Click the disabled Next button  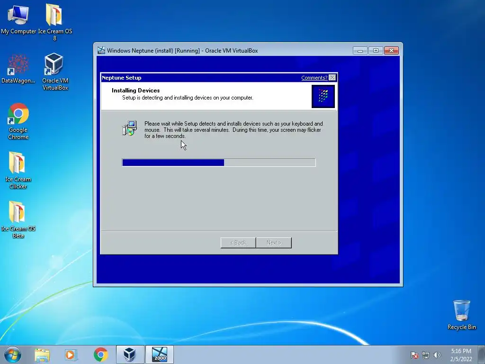274,243
